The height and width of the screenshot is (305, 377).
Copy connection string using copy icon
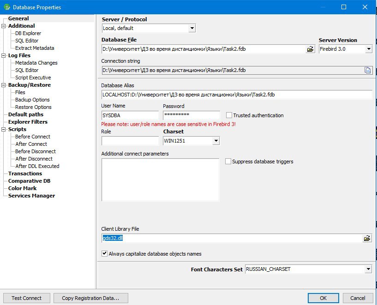coord(367,70)
